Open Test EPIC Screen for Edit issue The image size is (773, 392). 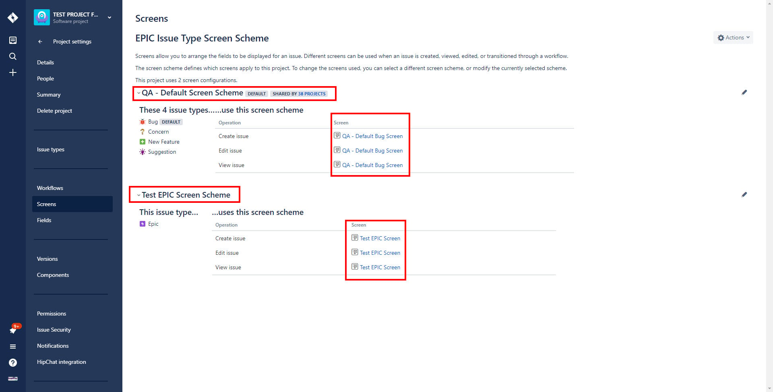coord(380,253)
